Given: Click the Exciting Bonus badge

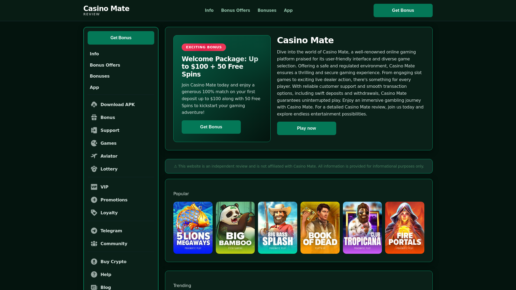Looking at the screenshot, I should pos(204,47).
